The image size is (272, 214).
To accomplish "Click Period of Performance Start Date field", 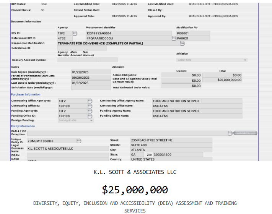I will [91, 78].
